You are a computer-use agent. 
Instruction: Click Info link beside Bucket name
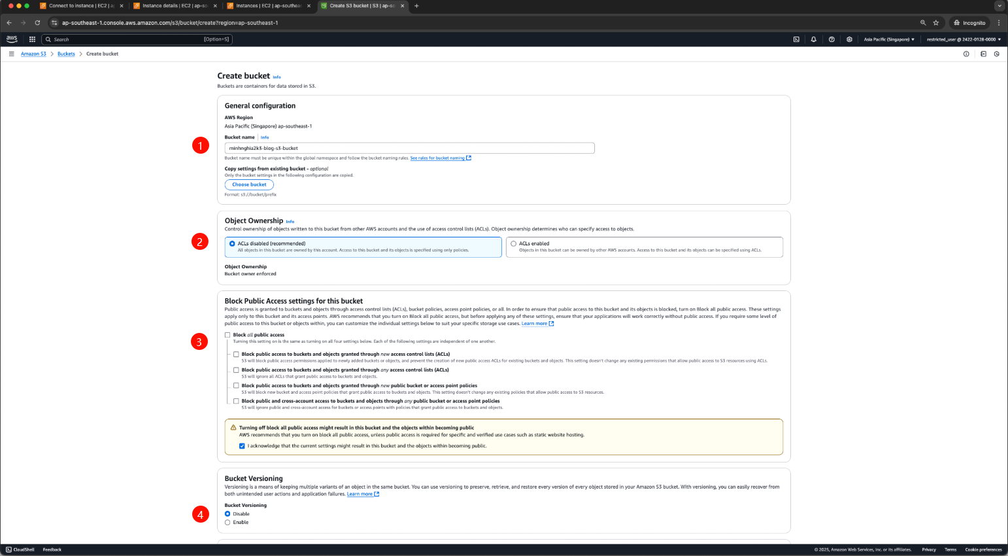[265, 137]
